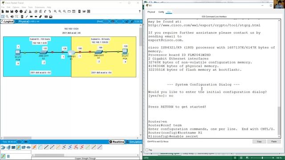Click PC-B computer in Subnet B
The image size is (285, 160).
point(18,52)
